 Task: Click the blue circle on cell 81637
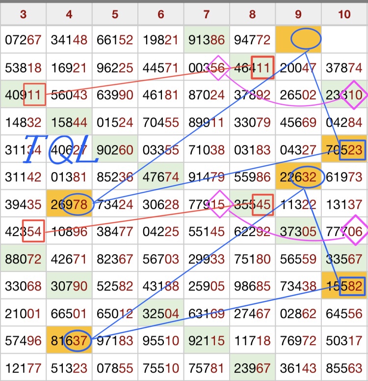(79, 340)
